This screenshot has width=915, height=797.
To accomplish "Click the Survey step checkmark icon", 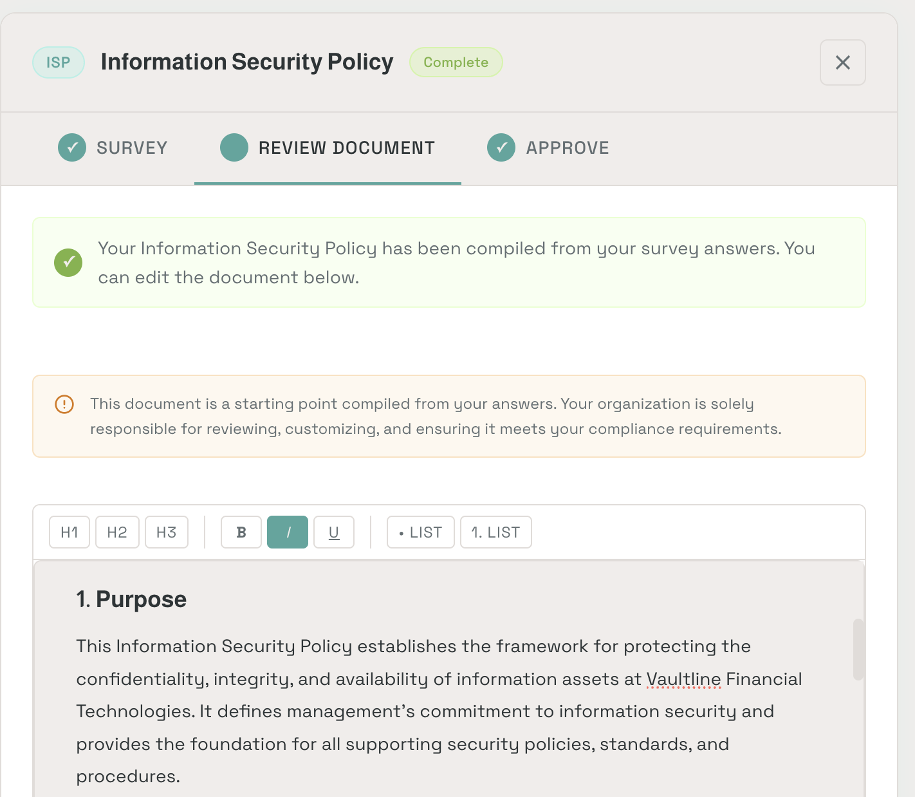I will tap(72, 147).
